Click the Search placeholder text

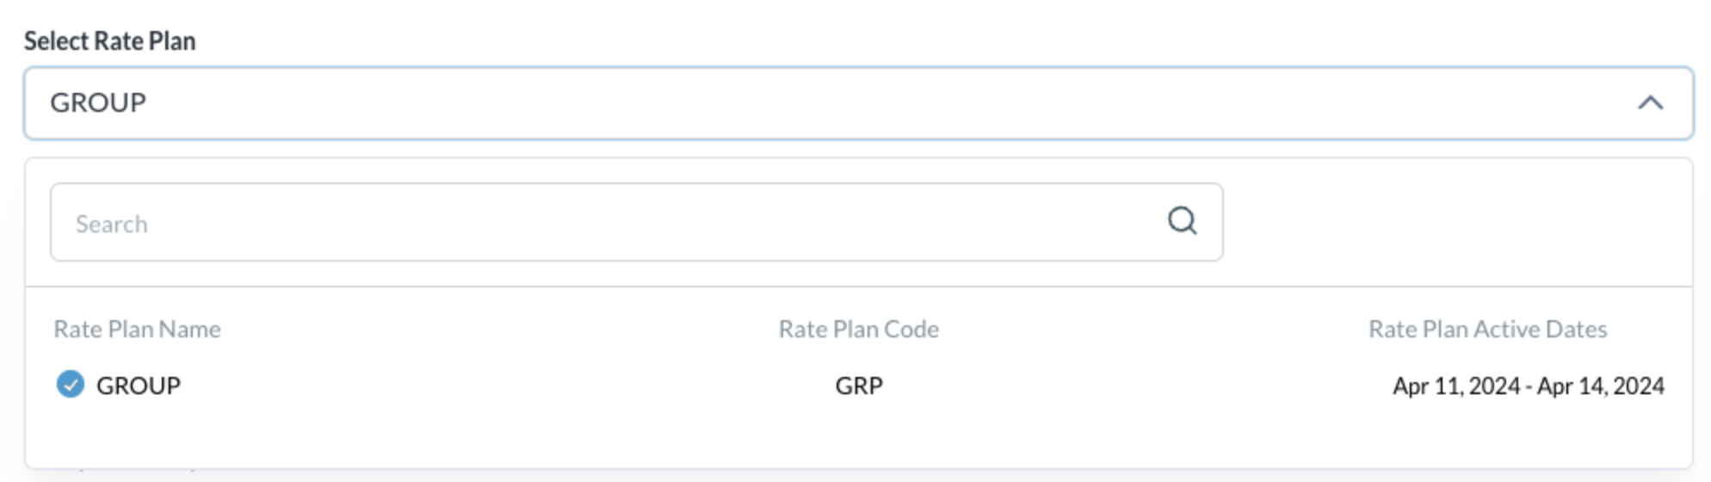click(x=112, y=224)
